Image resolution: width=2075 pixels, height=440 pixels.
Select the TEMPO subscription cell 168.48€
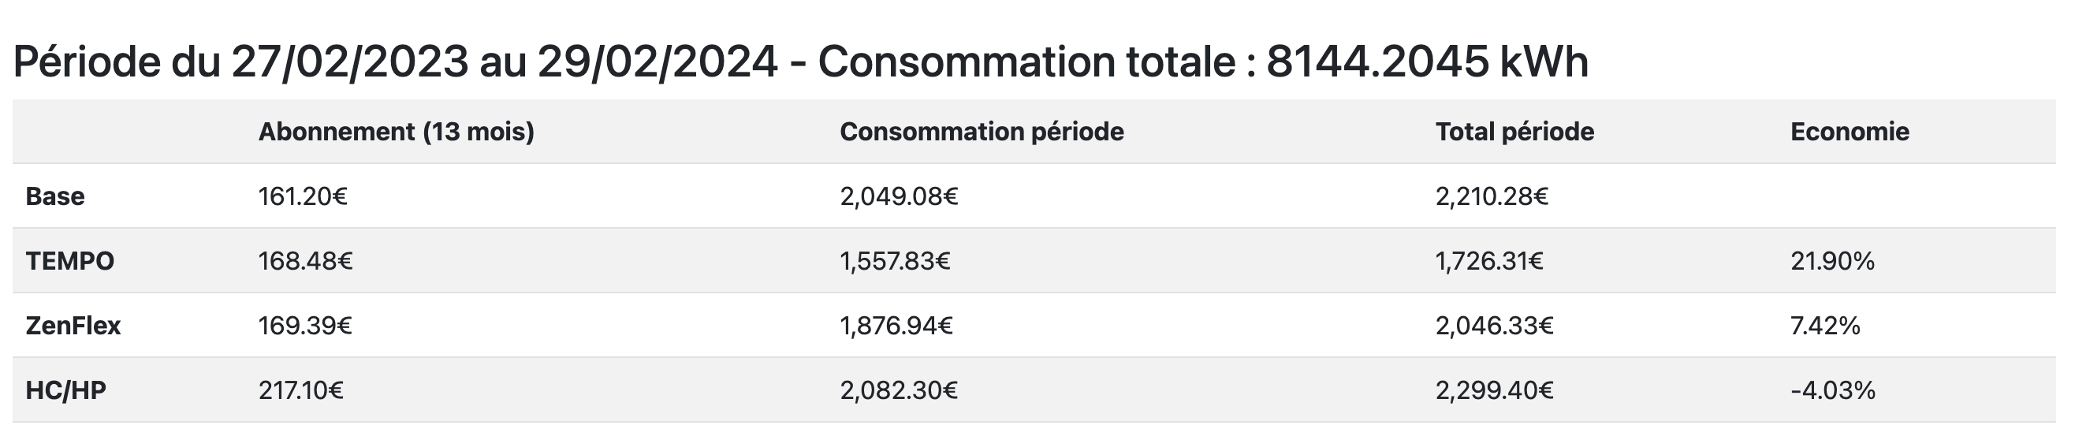[x=305, y=260]
